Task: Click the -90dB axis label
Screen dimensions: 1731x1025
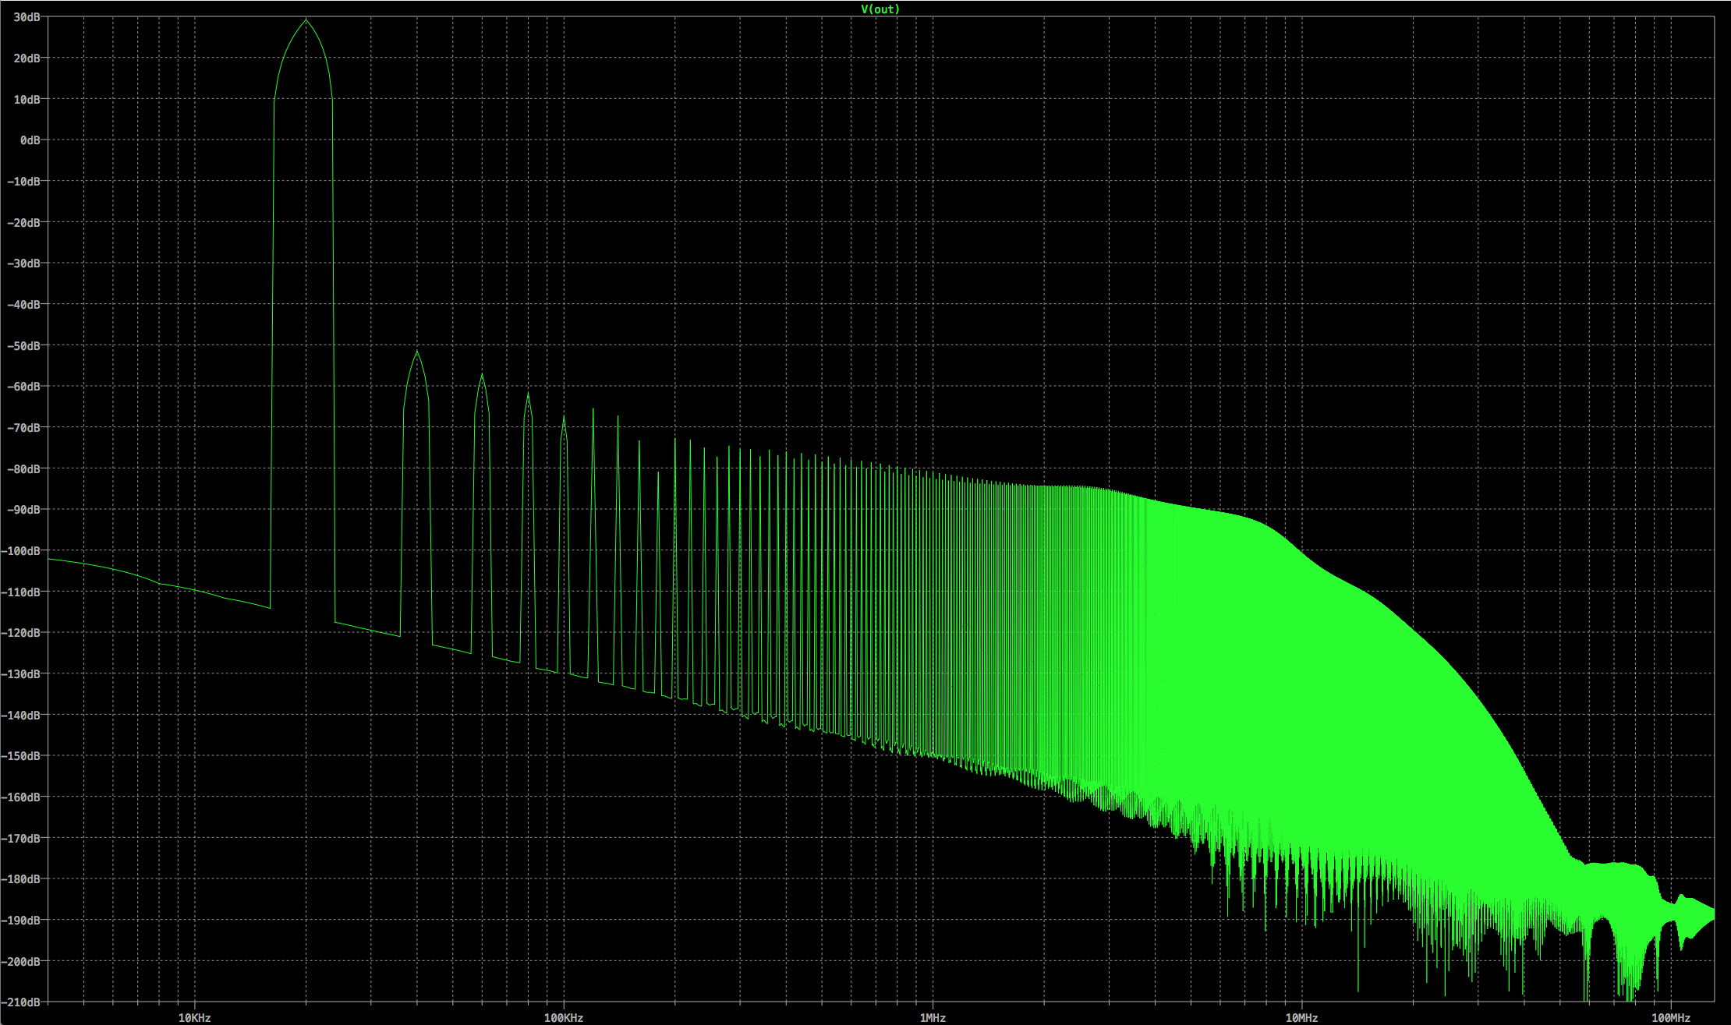Action: pyautogui.click(x=23, y=510)
